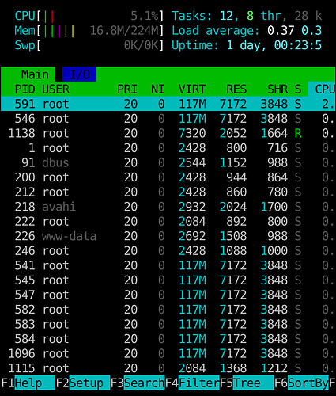336x396 pixels.
Task: Sort by the NI column header
Action: pyautogui.click(x=157, y=89)
